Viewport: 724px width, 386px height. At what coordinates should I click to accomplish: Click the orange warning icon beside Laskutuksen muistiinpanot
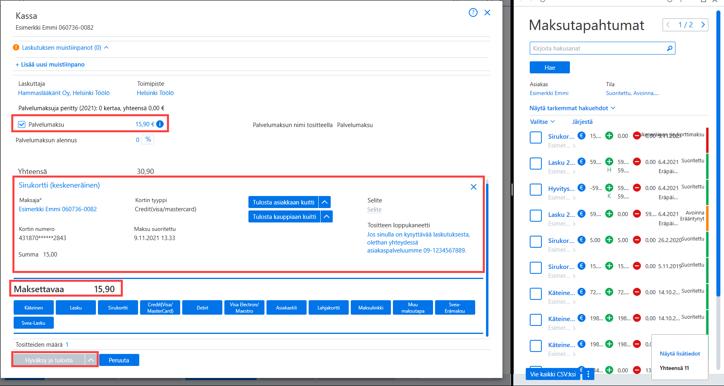click(x=16, y=47)
